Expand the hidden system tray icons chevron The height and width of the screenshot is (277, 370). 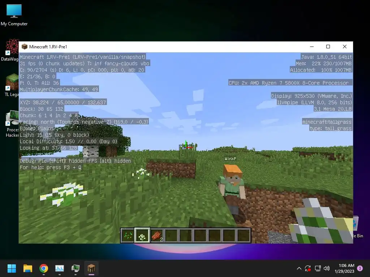(x=299, y=268)
